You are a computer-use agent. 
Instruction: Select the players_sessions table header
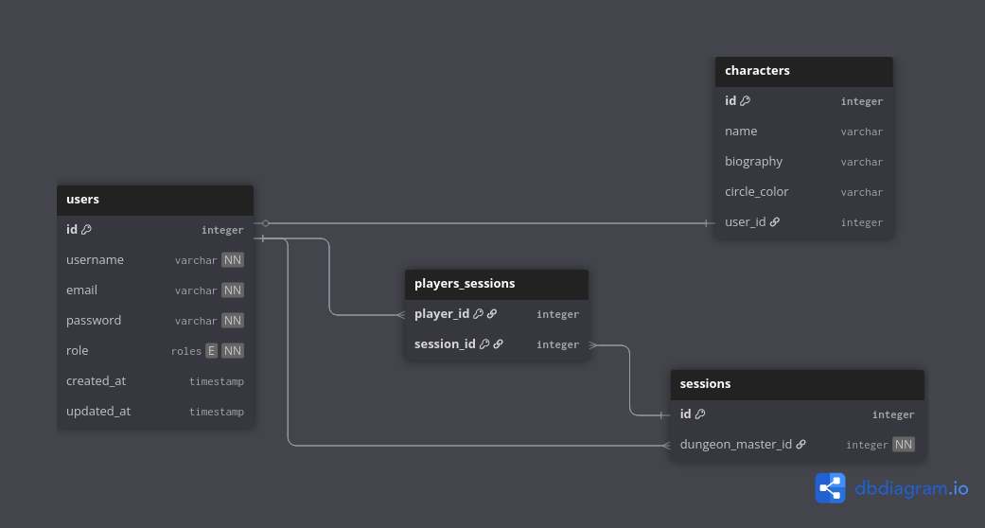tap(497, 285)
